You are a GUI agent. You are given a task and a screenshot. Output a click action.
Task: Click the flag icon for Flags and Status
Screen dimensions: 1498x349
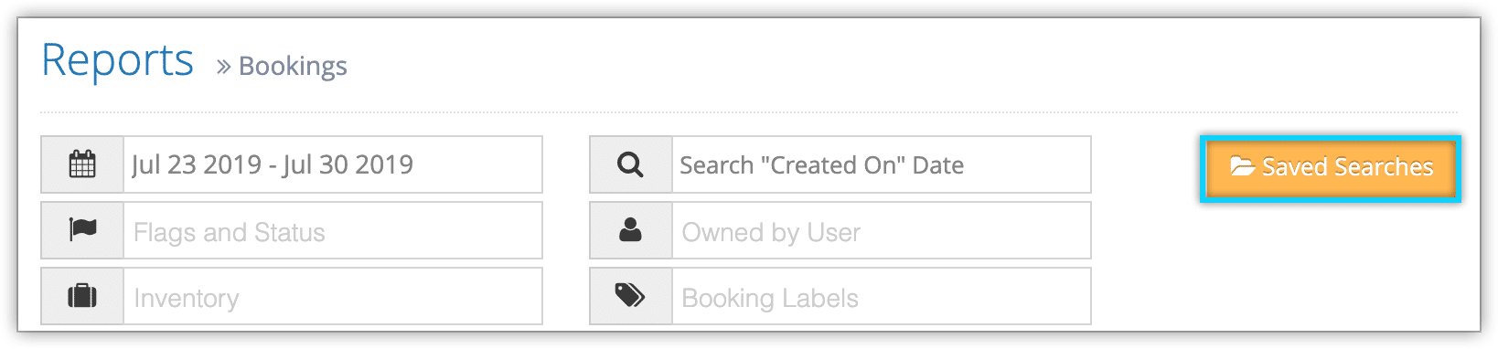pos(82,230)
